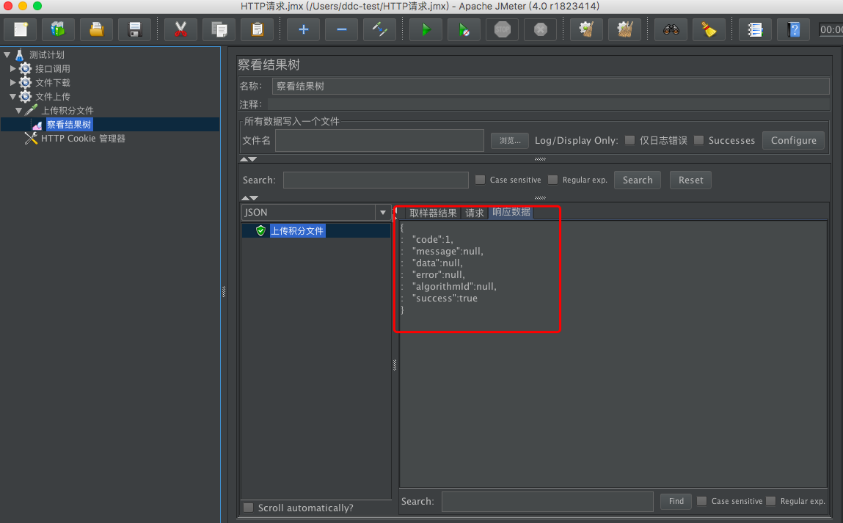This screenshot has width=843, height=523.
Task: Start the test with the green play icon
Action: pyautogui.click(x=426, y=29)
